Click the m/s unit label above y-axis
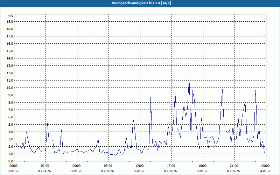280x175 pixels. tap(10, 16)
